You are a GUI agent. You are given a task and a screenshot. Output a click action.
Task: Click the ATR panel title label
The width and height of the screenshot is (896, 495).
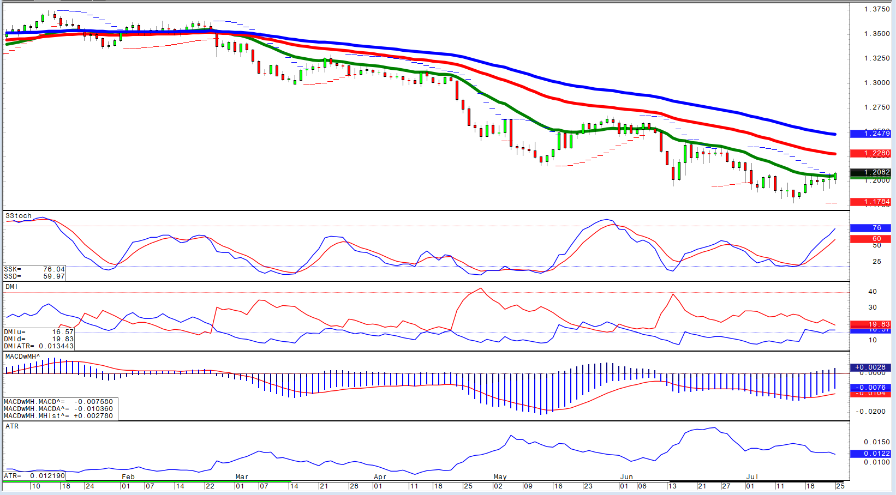pyautogui.click(x=12, y=426)
